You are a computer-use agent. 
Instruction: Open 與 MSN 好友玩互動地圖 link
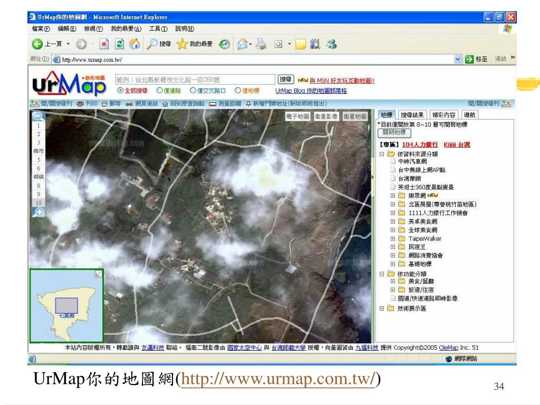click(x=342, y=81)
